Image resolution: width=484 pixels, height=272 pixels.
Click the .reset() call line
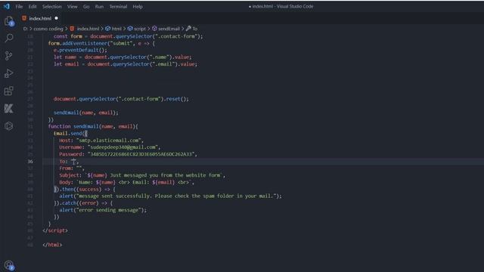click(121, 99)
